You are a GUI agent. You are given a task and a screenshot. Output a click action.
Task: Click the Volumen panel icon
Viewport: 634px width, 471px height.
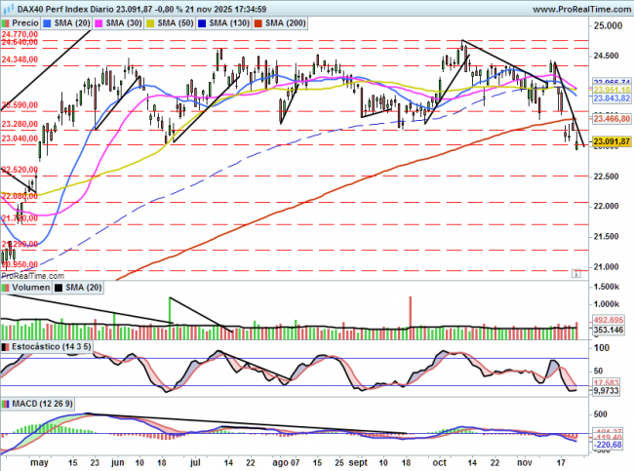[7, 289]
